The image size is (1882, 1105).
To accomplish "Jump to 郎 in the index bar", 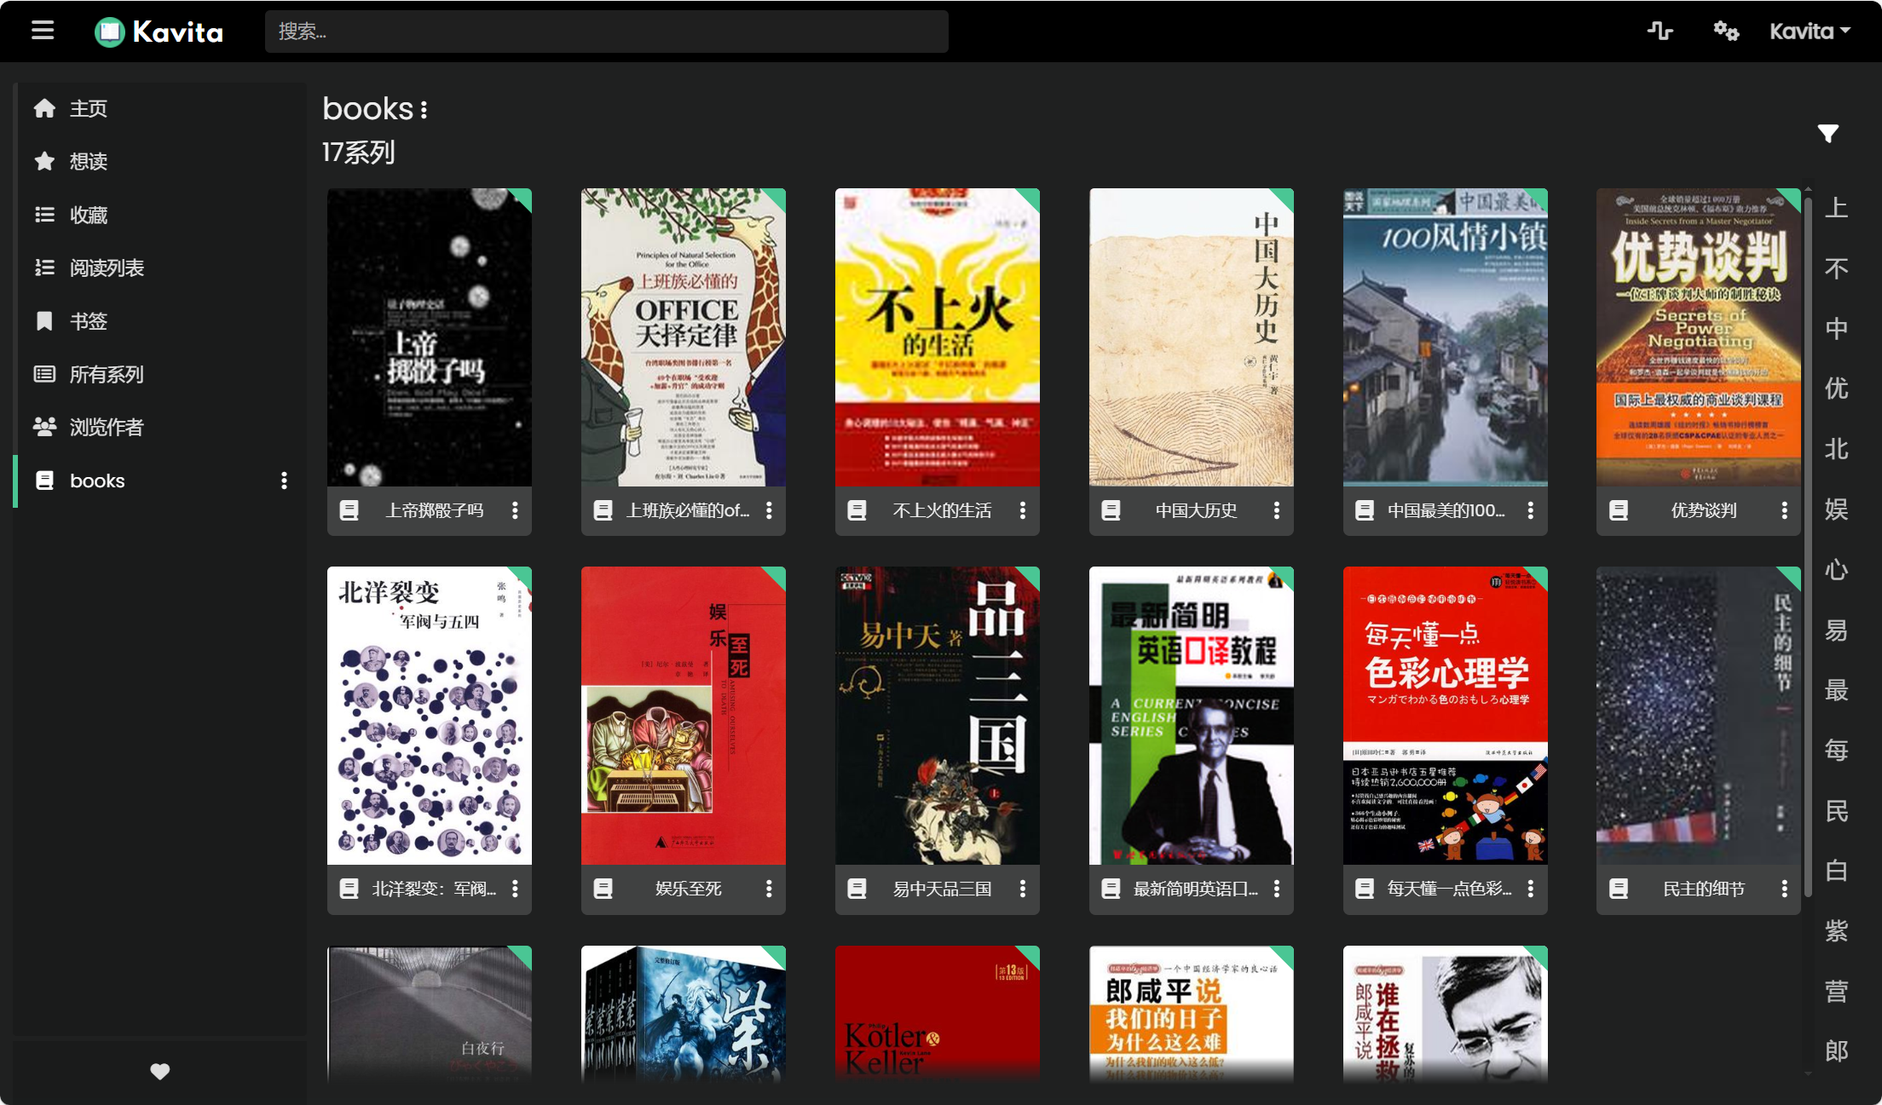I will [x=1836, y=1050].
